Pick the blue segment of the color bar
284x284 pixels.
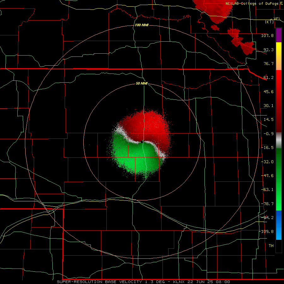coord(279,225)
